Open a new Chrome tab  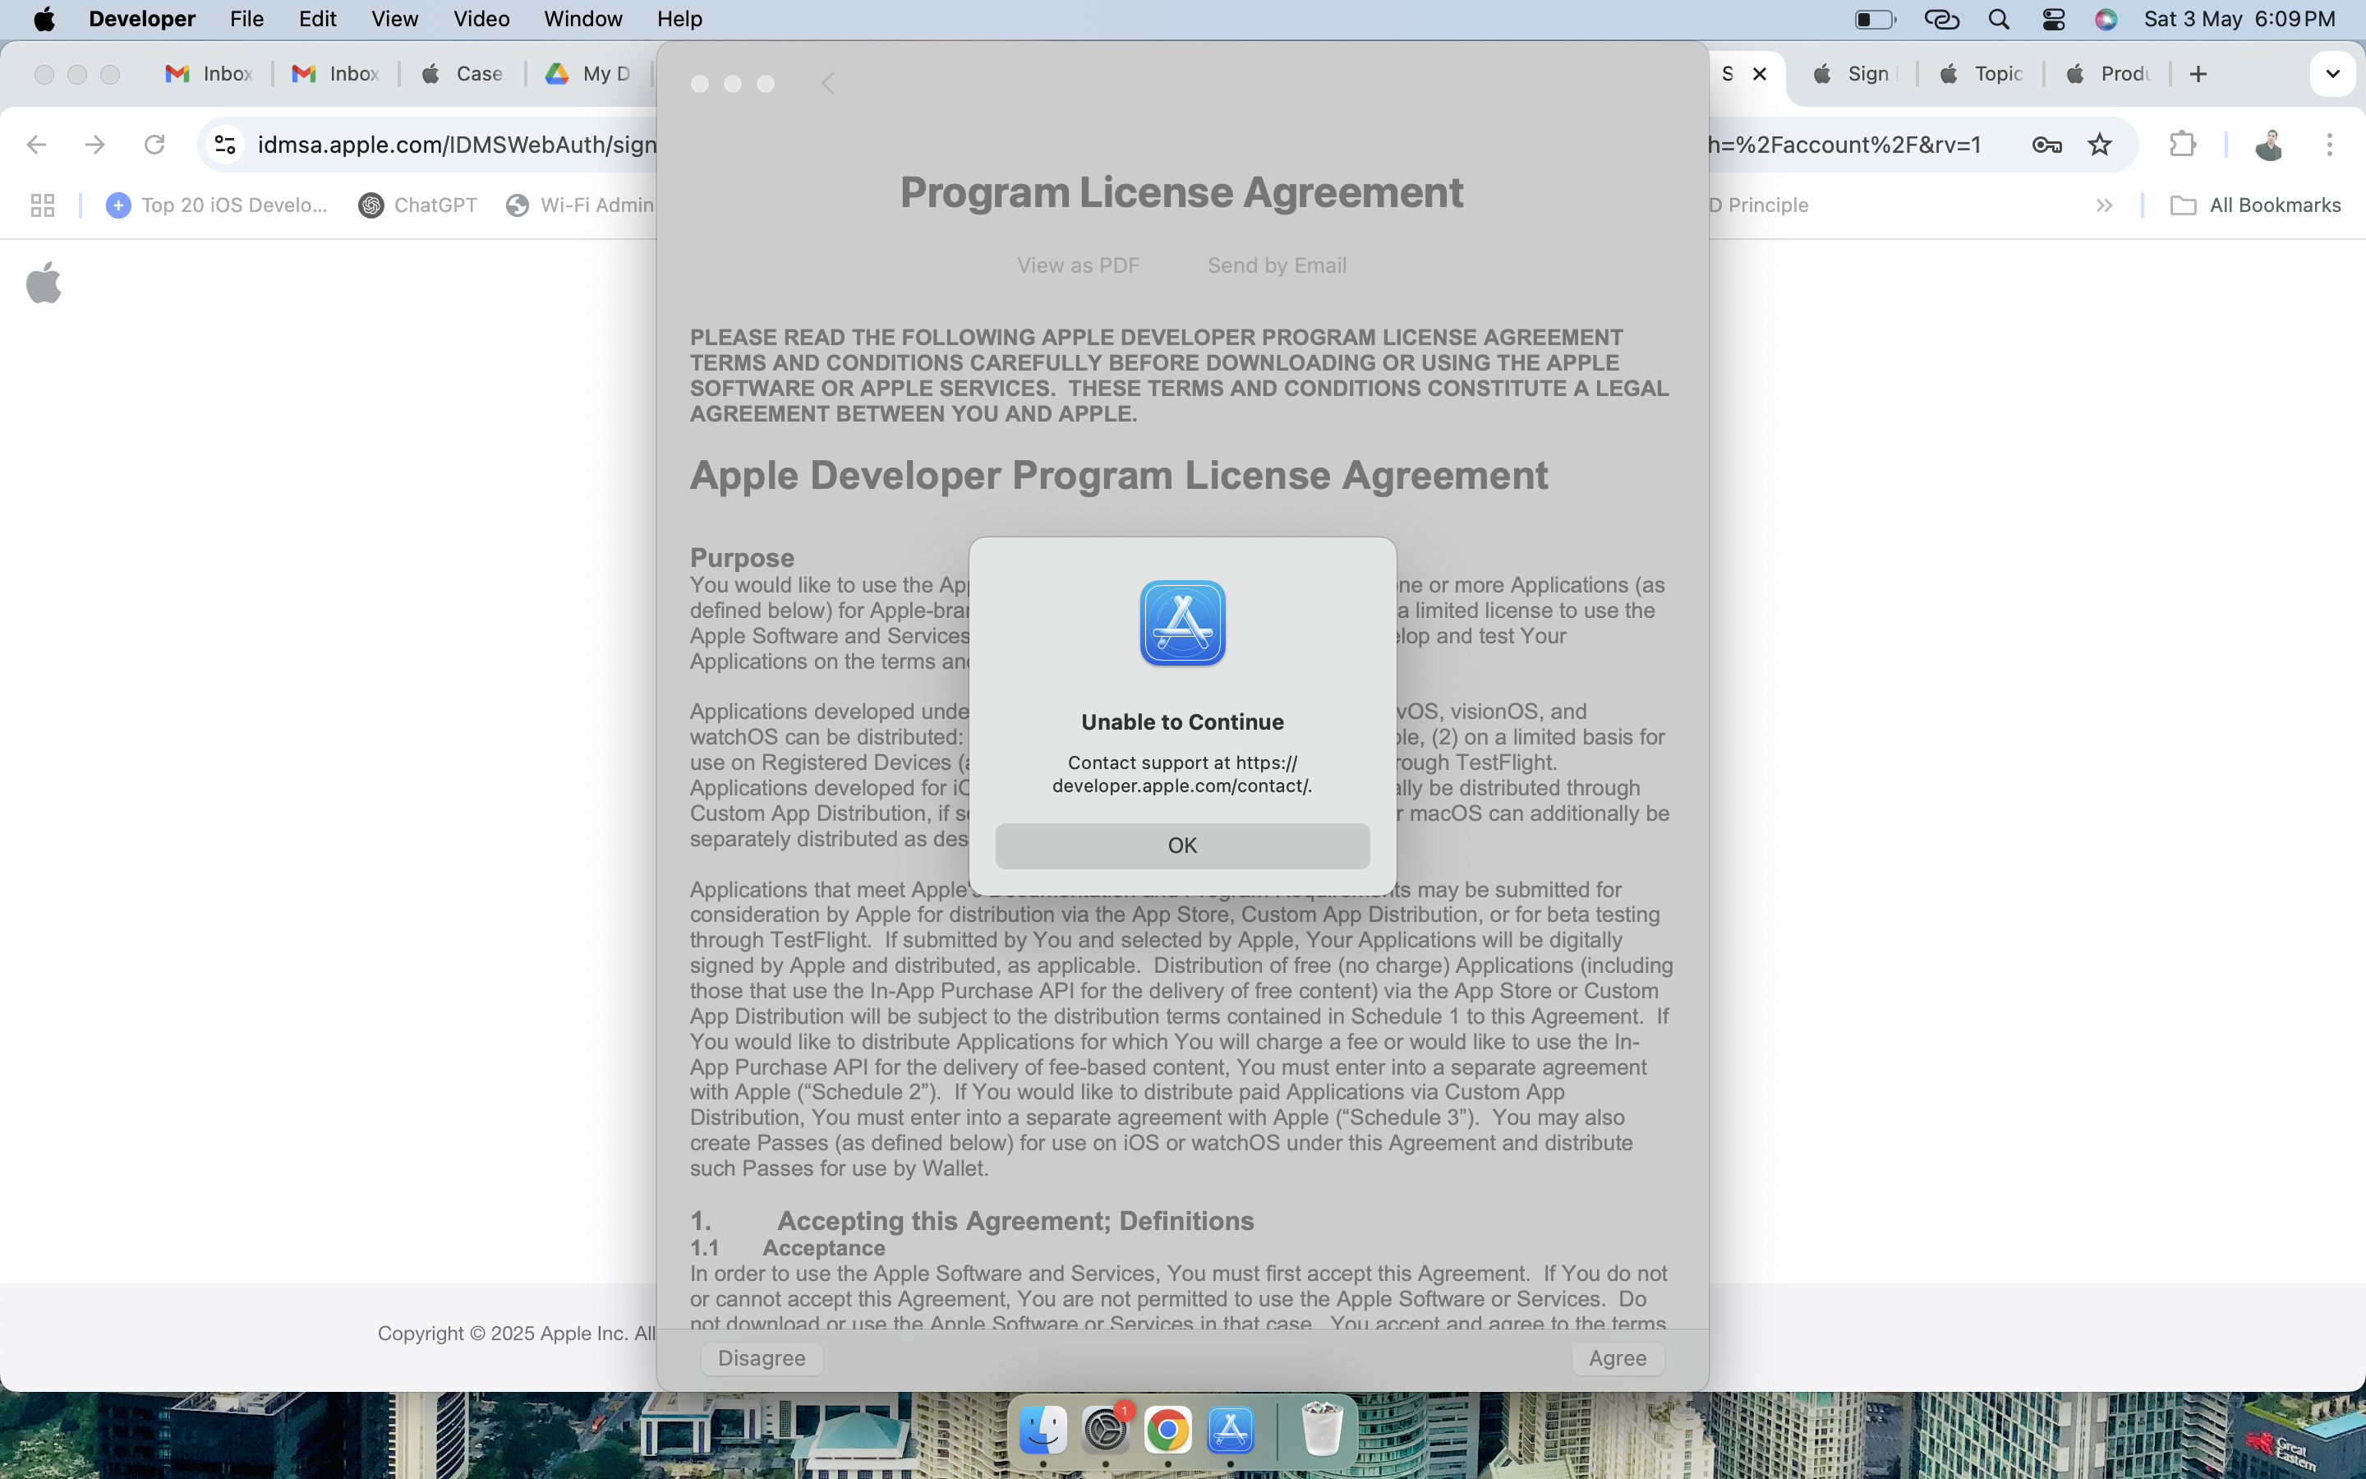click(x=2198, y=73)
